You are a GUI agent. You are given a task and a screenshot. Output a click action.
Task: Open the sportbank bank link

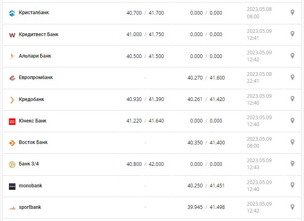pyautogui.click(x=30, y=207)
